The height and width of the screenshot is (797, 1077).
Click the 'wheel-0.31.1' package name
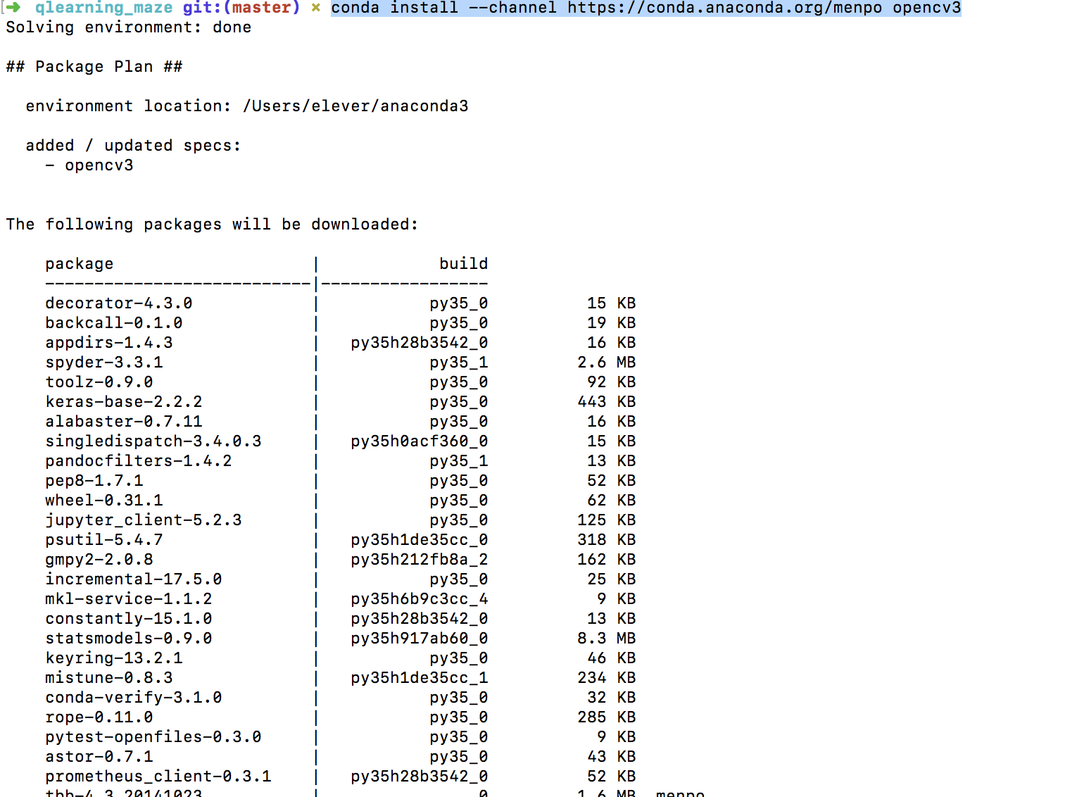click(x=104, y=501)
